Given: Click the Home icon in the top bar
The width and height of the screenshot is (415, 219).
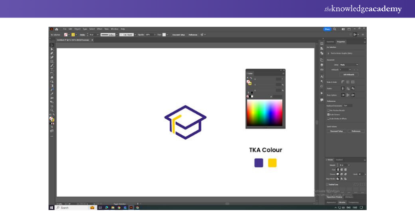Looking at the screenshot, I should pyautogui.click(x=57, y=29).
